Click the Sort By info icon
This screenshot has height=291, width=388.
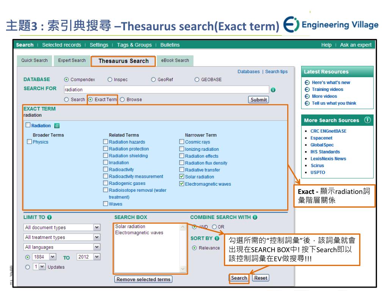pos(217,238)
